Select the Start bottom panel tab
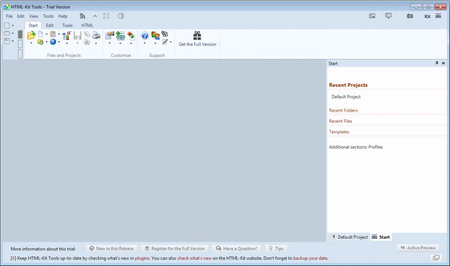Viewport: 450px width, 266px height. [381, 237]
